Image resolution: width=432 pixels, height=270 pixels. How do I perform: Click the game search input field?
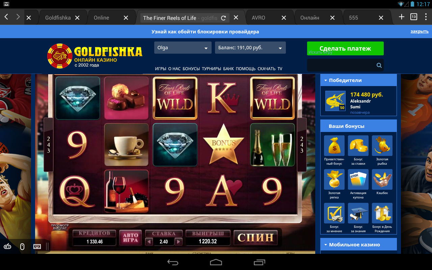tap(341, 65)
